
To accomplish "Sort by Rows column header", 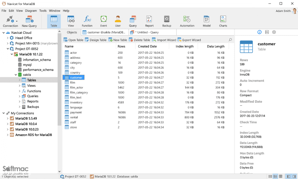I will click(125, 46).
